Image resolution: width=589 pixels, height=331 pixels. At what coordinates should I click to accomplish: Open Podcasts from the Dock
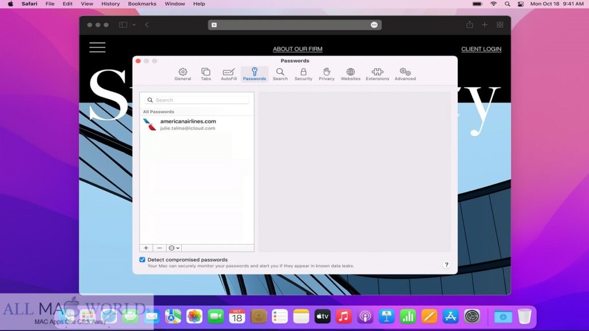coord(365,317)
